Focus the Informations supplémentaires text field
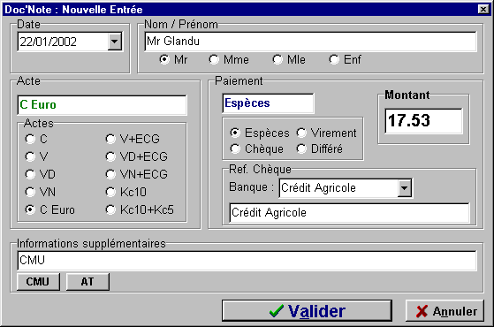Screen dimensions: 494x327 click(247, 261)
